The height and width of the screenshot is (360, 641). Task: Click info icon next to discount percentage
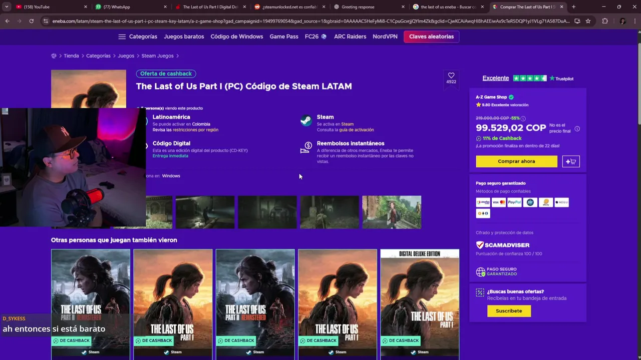523,118
